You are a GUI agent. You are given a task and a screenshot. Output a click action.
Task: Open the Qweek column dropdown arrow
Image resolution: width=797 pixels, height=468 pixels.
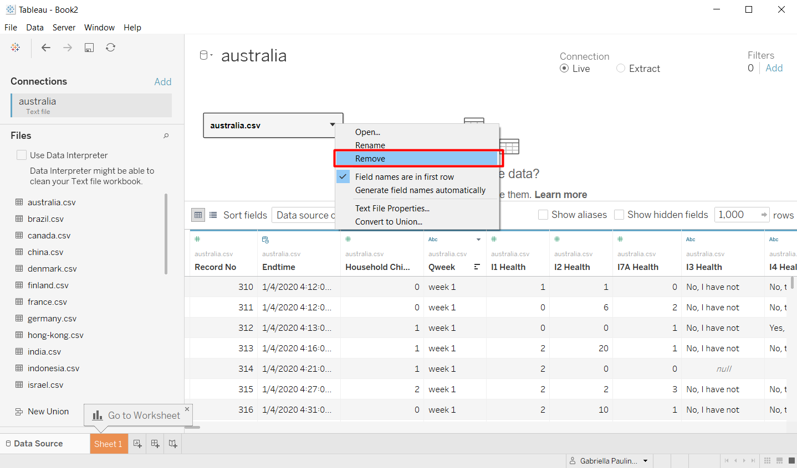coord(478,240)
